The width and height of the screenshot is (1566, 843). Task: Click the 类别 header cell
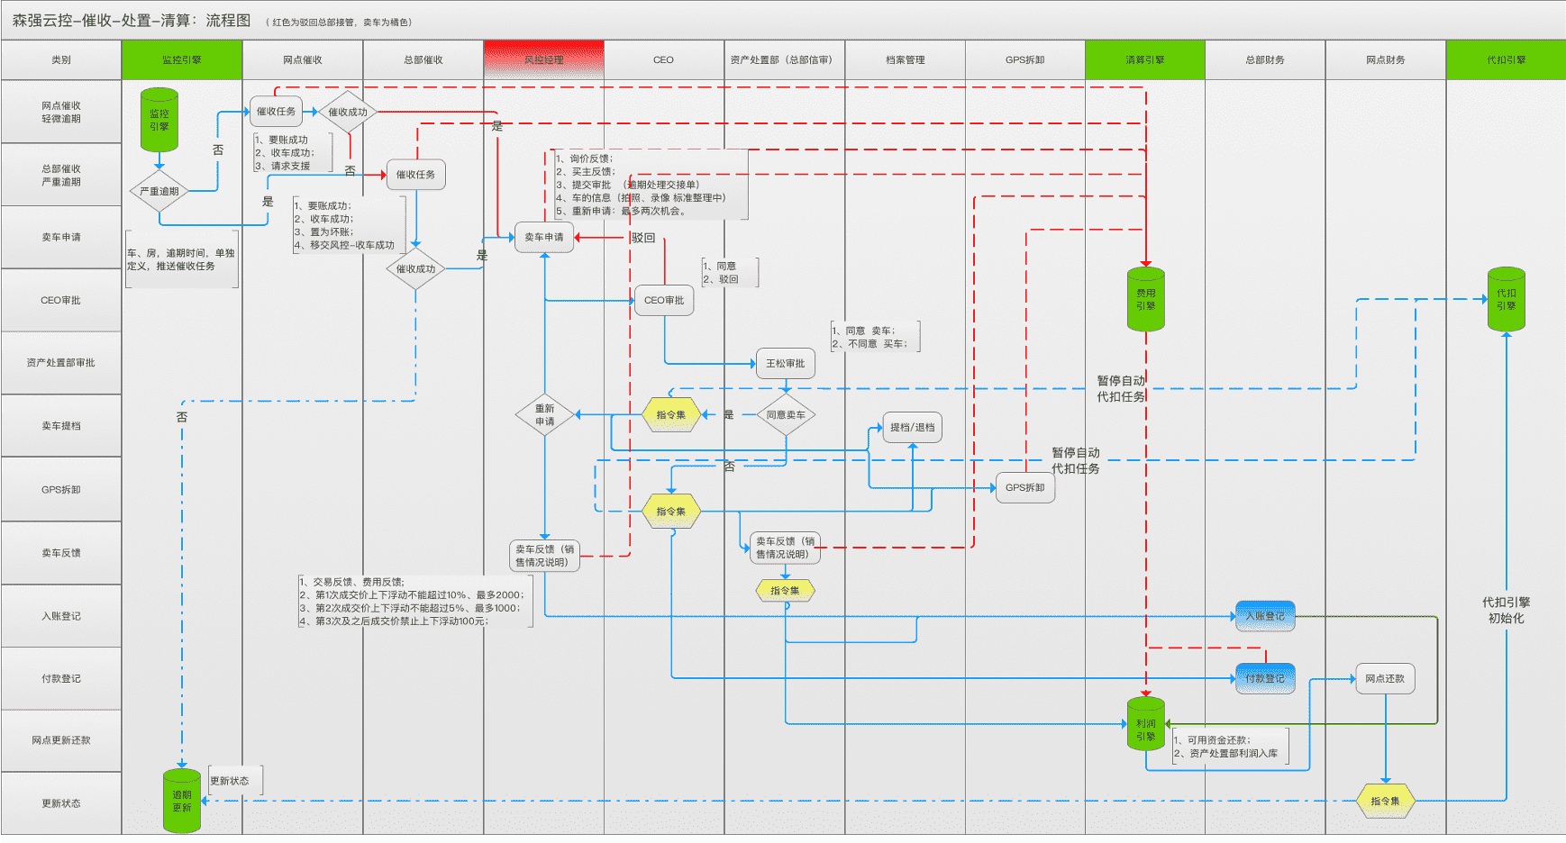pyautogui.click(x=61, y=59)
